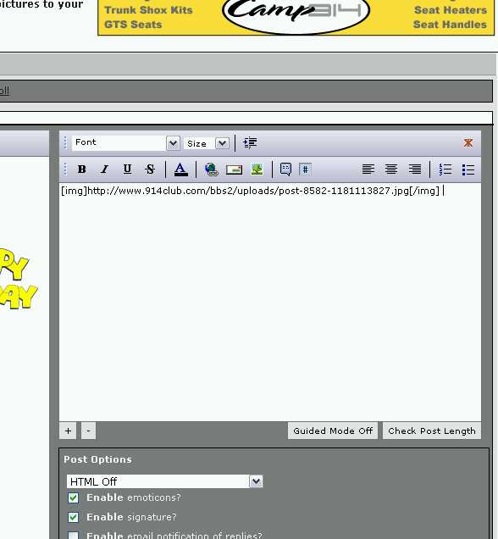Click Guided Mode Off button
Viewport: 498px width, 539px height.
[333, 431]
